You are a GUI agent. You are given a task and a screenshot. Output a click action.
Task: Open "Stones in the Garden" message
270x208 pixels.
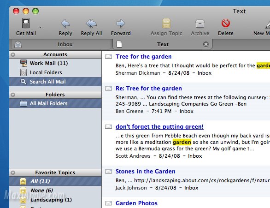click(x=145, y=172)
